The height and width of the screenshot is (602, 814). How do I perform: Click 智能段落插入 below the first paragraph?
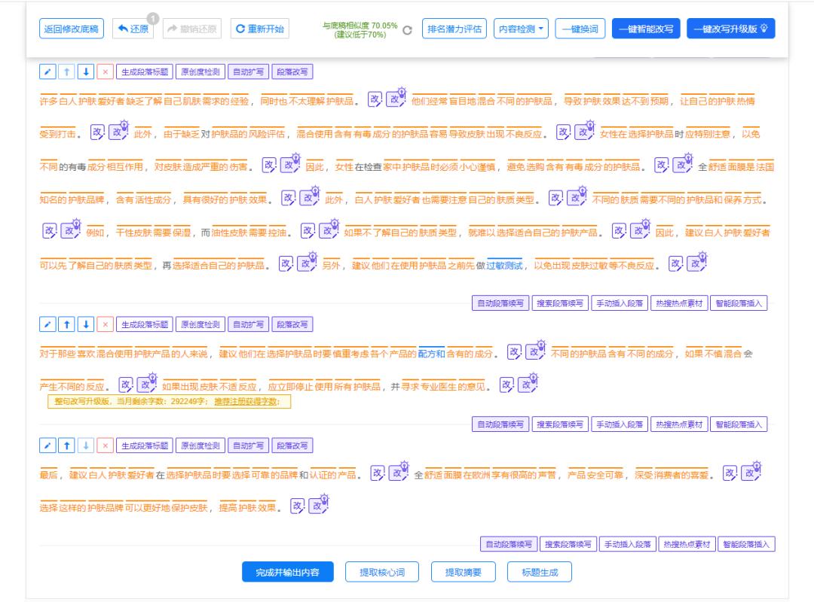pyautogui.click(x=739, y=303)
